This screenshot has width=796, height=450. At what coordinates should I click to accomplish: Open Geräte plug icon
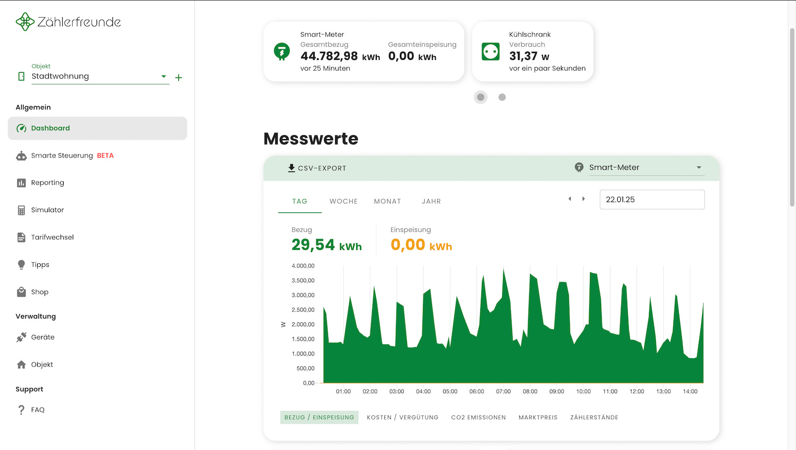tap(21, 337)
